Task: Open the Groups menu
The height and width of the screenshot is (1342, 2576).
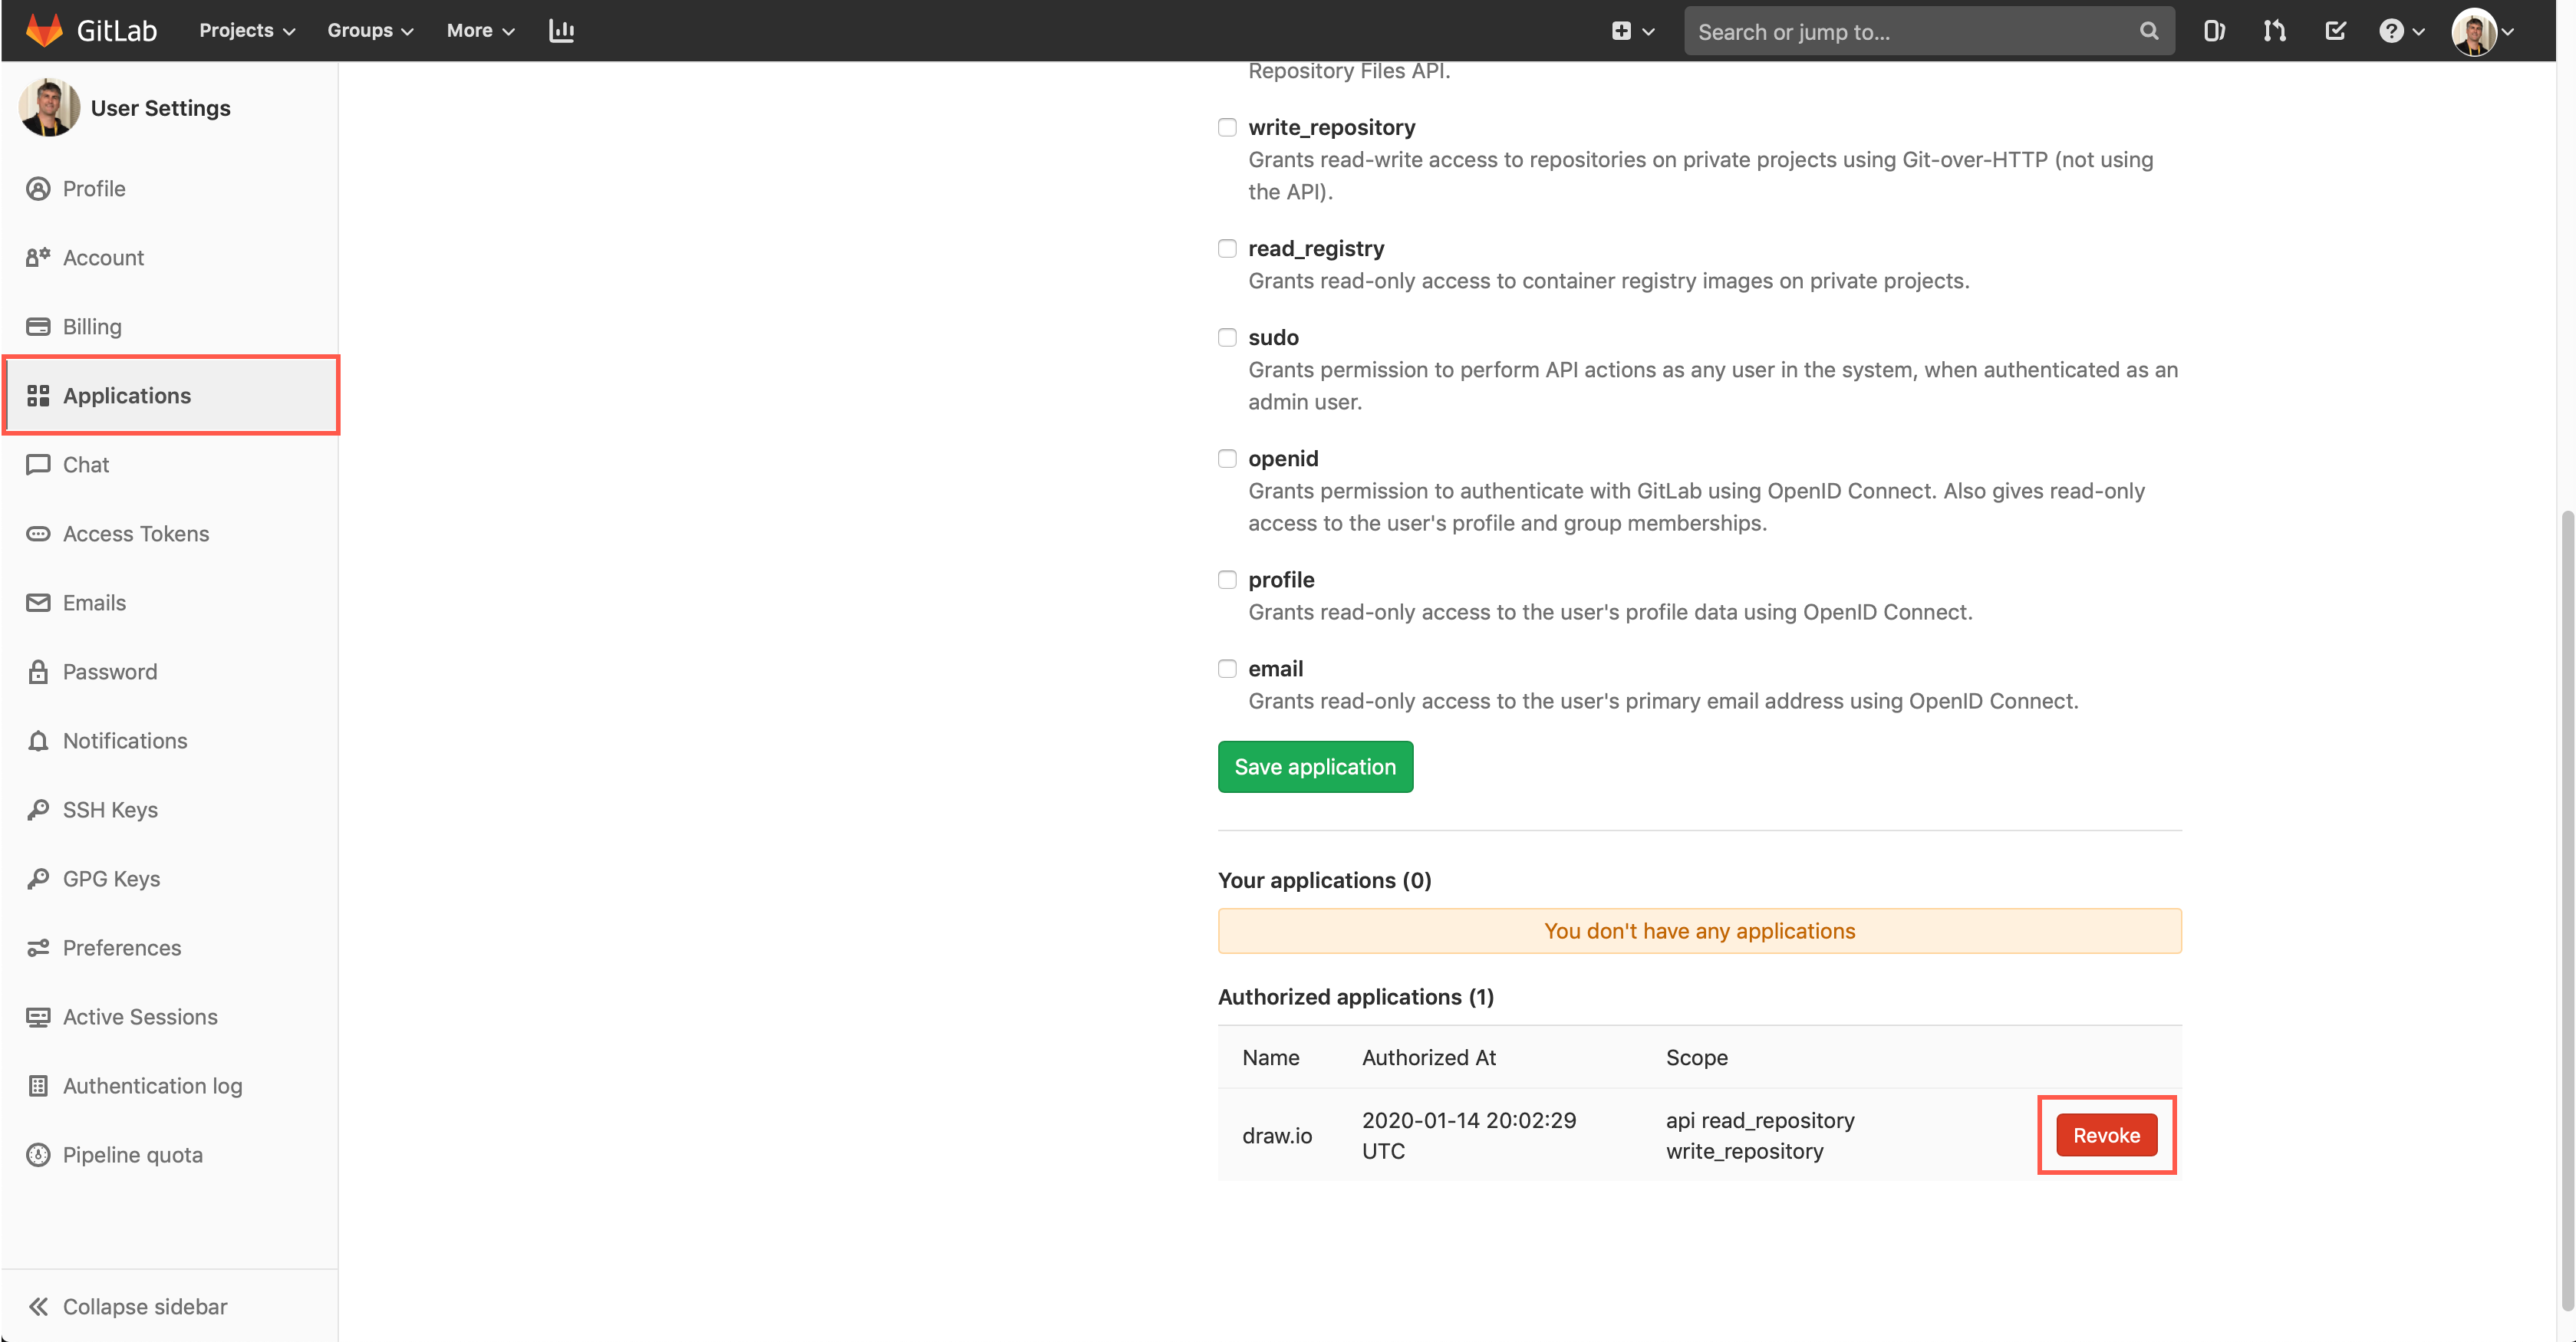Action: (x=368, y=30)
